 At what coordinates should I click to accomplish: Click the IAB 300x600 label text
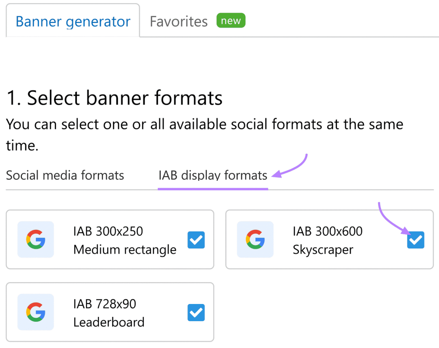click(x=328, y=231)
